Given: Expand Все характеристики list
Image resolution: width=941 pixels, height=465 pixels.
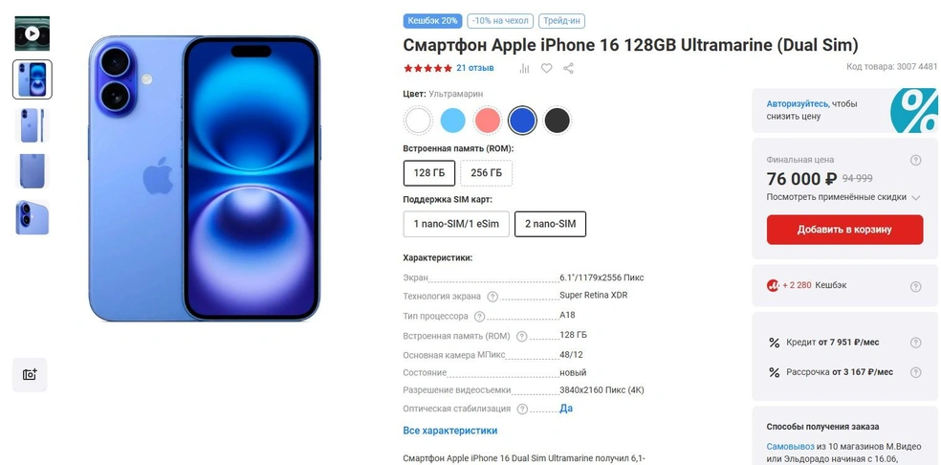Looking at the screenshot, I should [x=450, y=431].
